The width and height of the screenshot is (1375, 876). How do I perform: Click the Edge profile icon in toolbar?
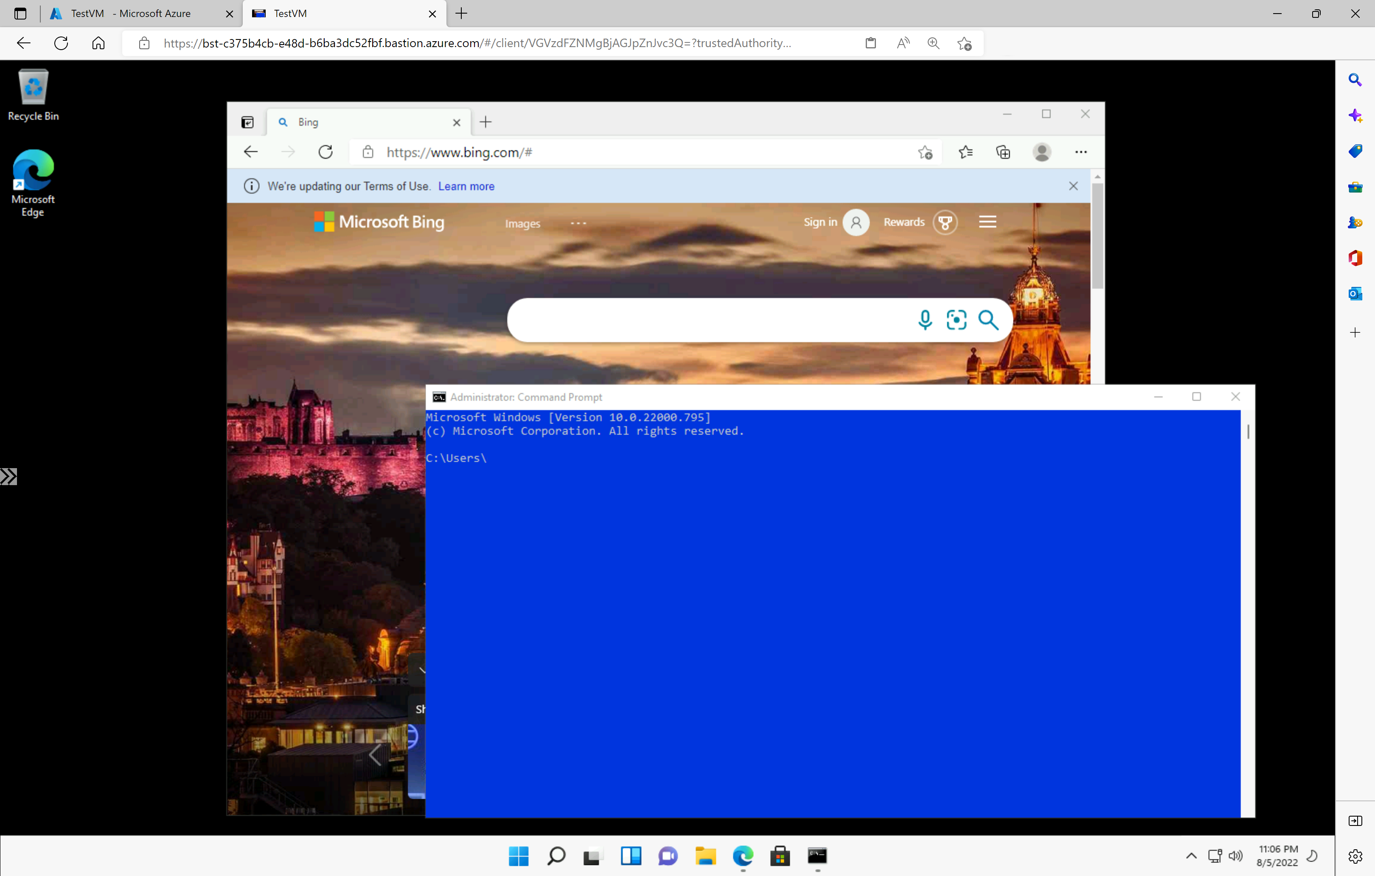point(1042,152)
